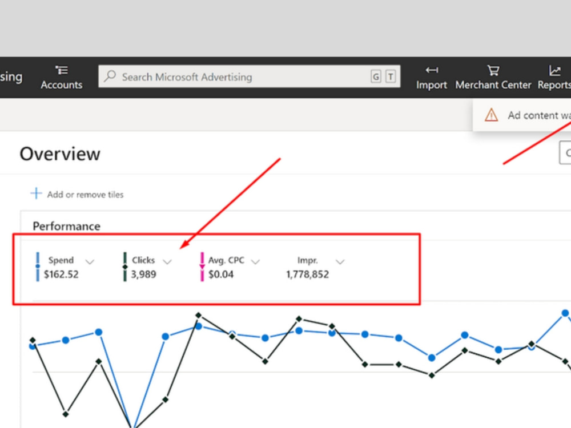
Task: Click the Import arrow icon
Action: point(432,70)
